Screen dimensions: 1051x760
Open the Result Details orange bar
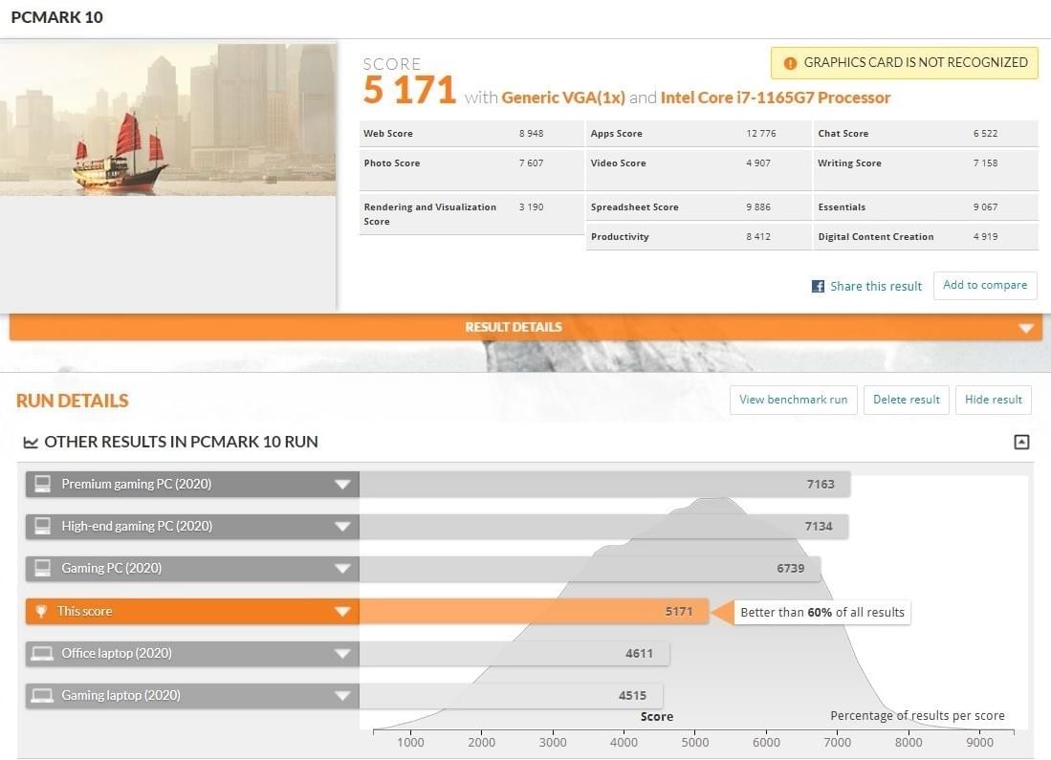[526, 327]
